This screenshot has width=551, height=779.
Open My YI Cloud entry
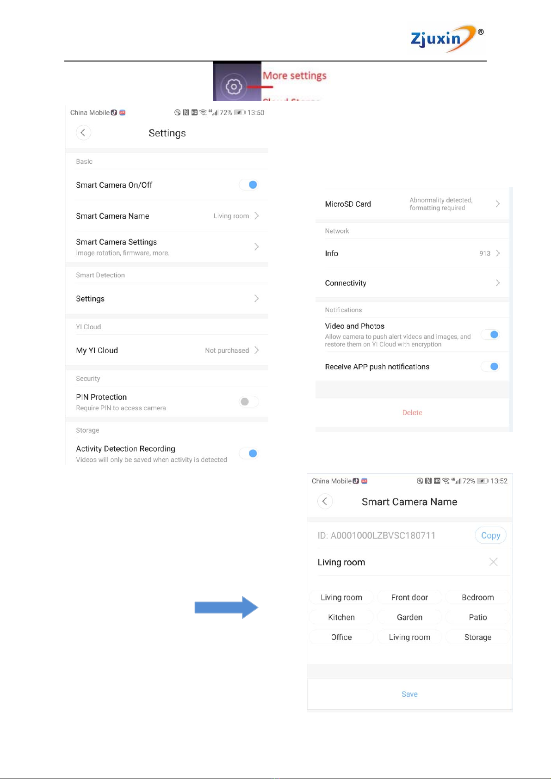[x=167, y=350]
